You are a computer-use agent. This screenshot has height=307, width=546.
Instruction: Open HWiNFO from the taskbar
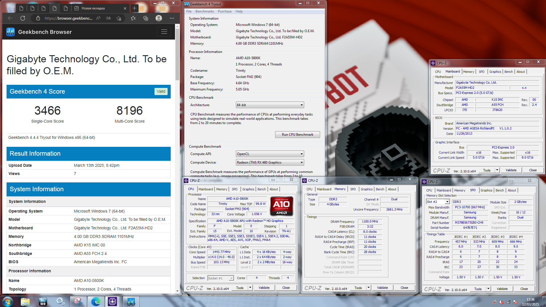tap(43, 301)
